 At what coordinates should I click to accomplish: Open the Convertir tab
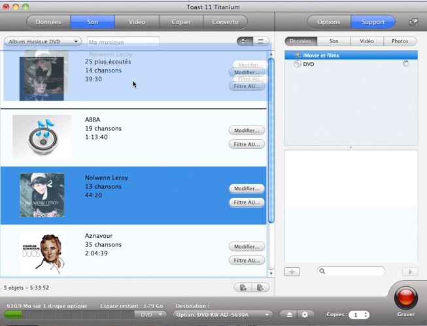(226, 22)
